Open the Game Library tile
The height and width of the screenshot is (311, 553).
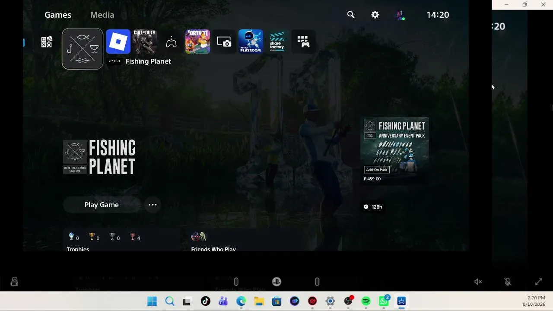point(303,41)
